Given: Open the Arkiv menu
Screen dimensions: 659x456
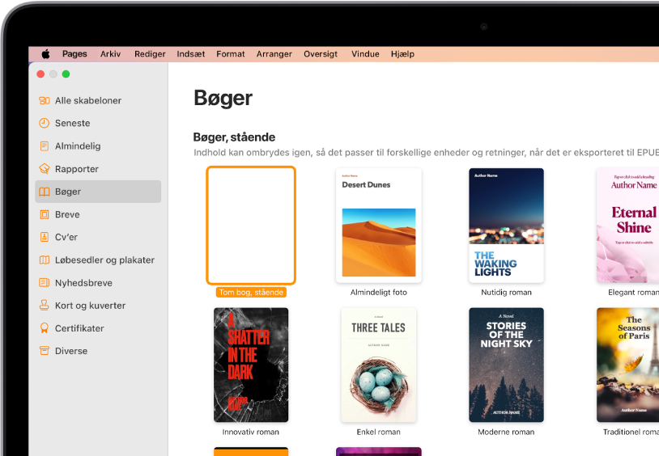Looking at the screenshot, I should [x=111, y=53].
